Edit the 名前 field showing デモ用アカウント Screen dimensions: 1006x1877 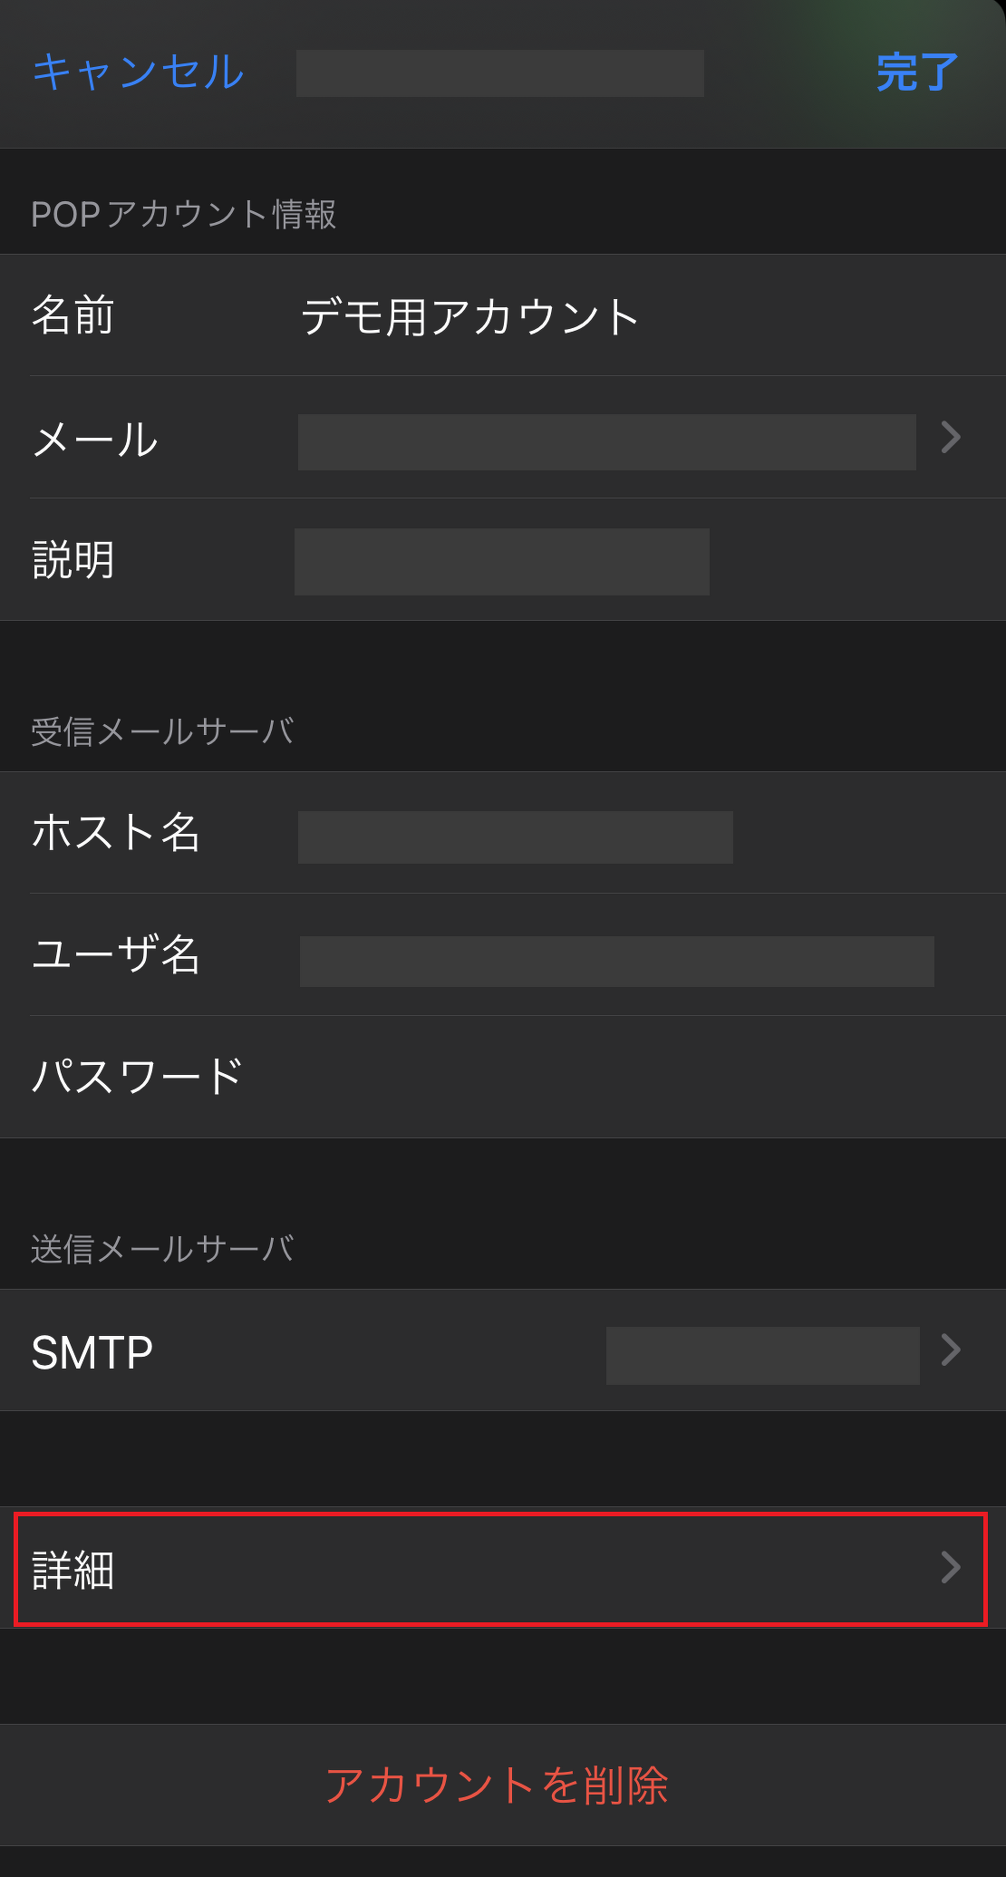[x=470, y=317]
